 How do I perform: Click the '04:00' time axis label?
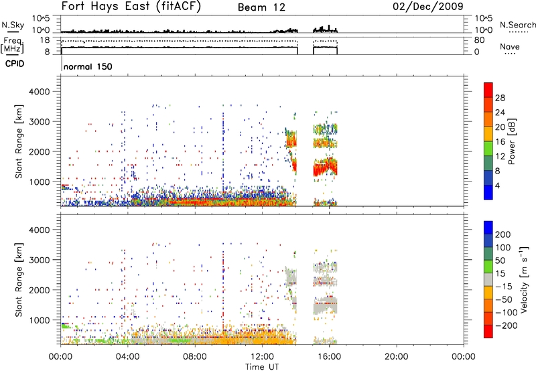[x=128, y=357]
